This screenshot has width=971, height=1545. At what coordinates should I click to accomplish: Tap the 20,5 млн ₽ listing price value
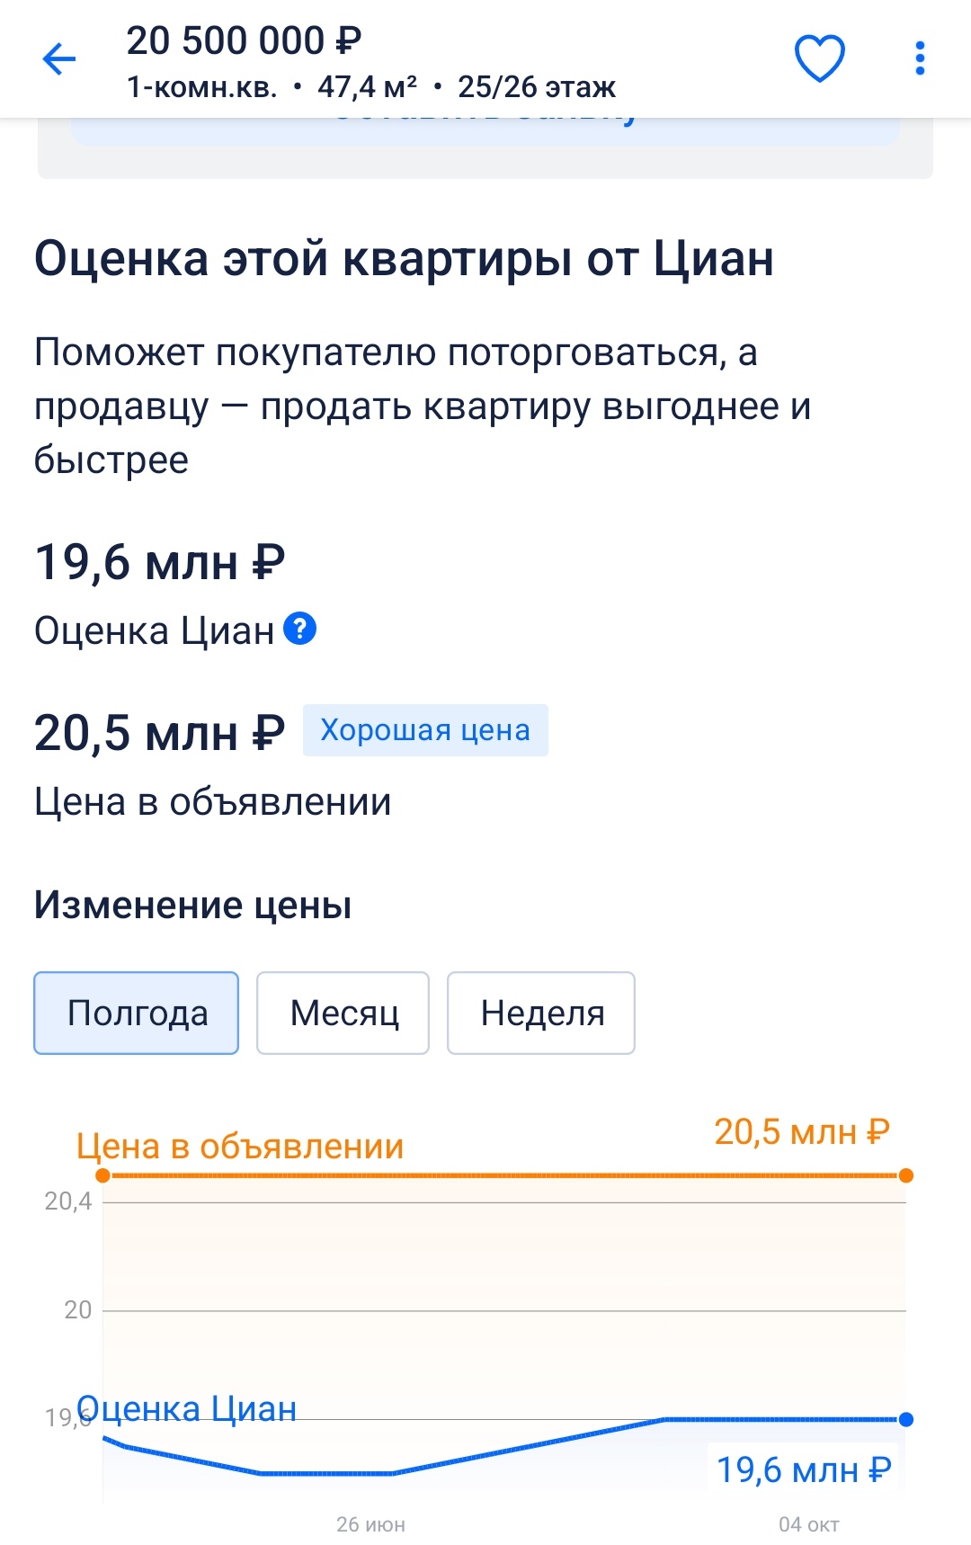point(160,733)
